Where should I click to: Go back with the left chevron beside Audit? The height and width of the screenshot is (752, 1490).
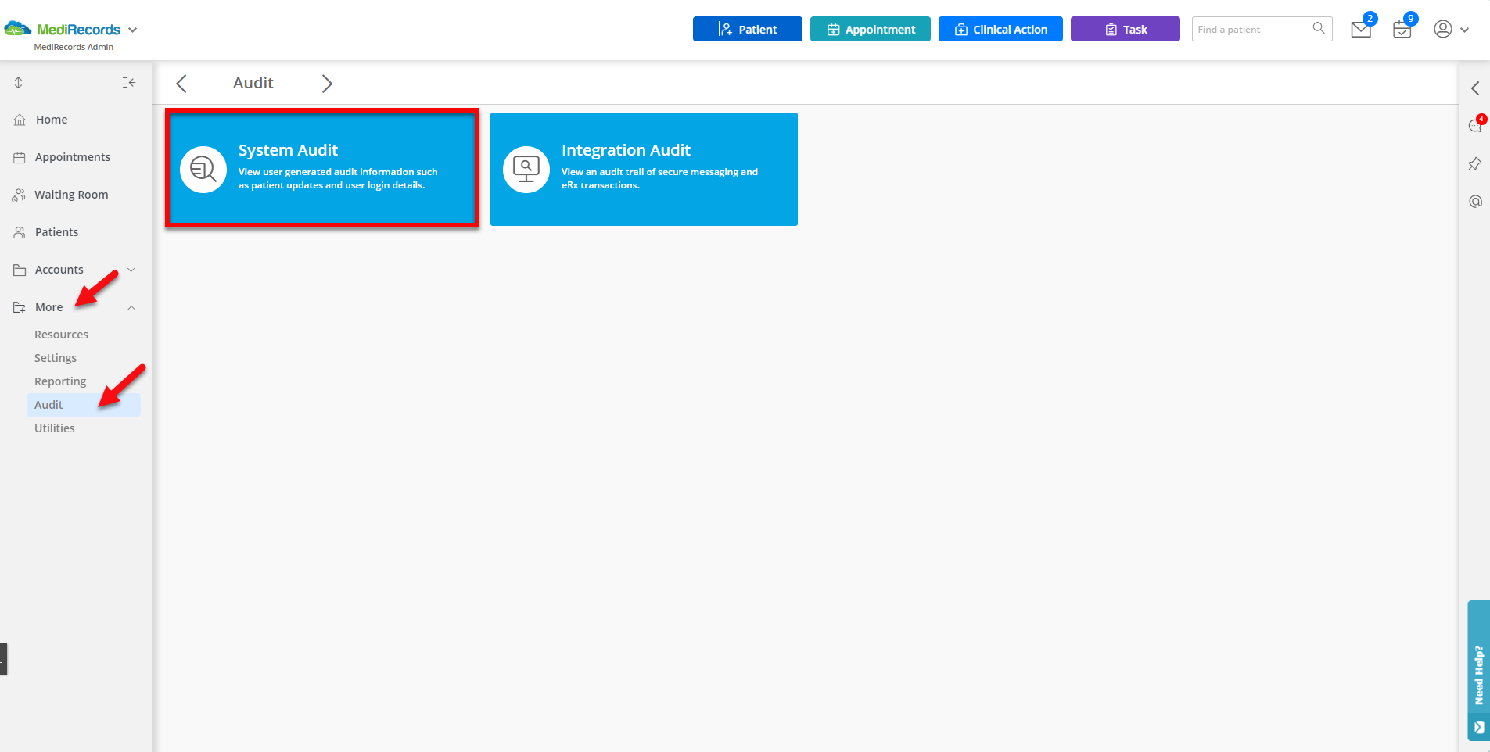[x=181, y=84]
